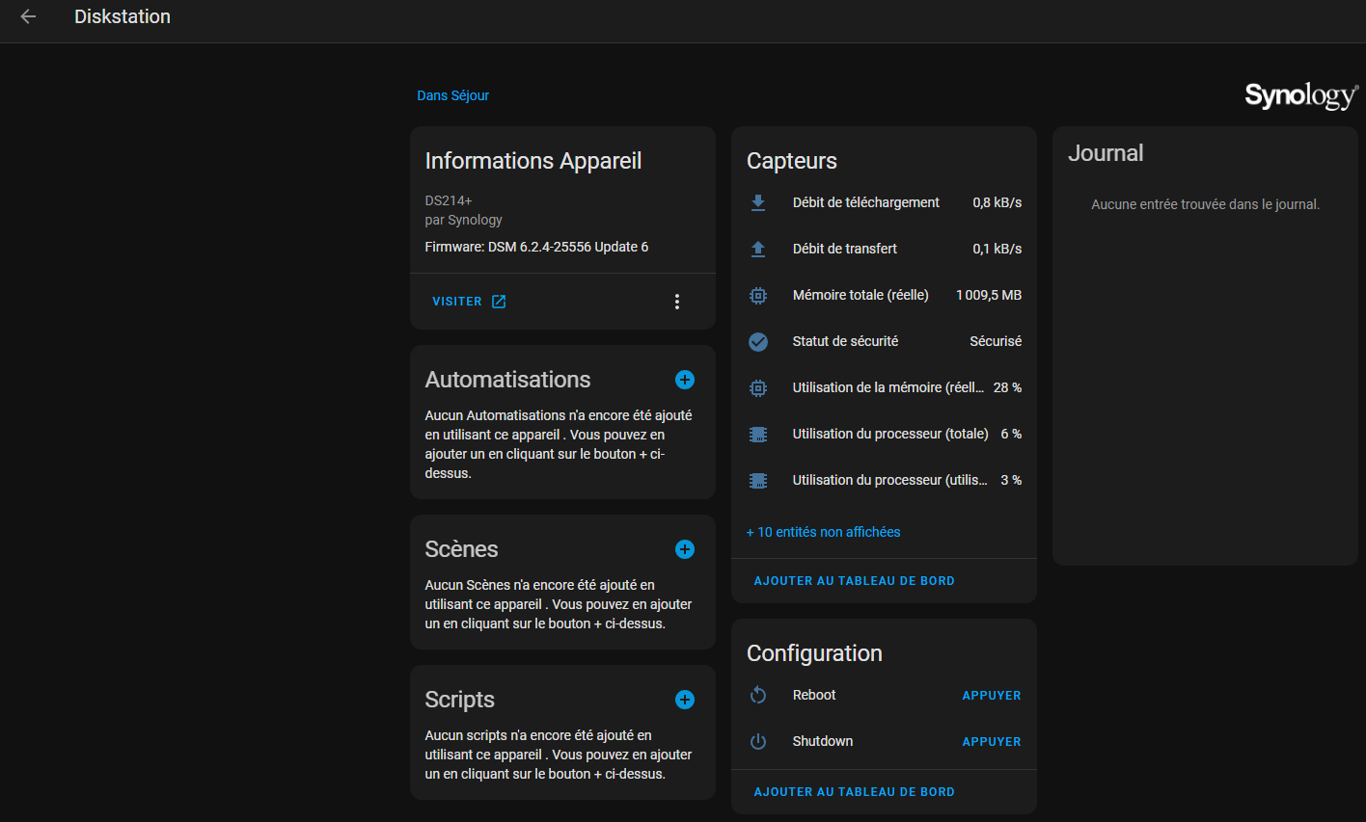Image resolution: width=1366 pixels, height=822 pixels.
Task: Click the download rate sensor icon
Action: 758,202
